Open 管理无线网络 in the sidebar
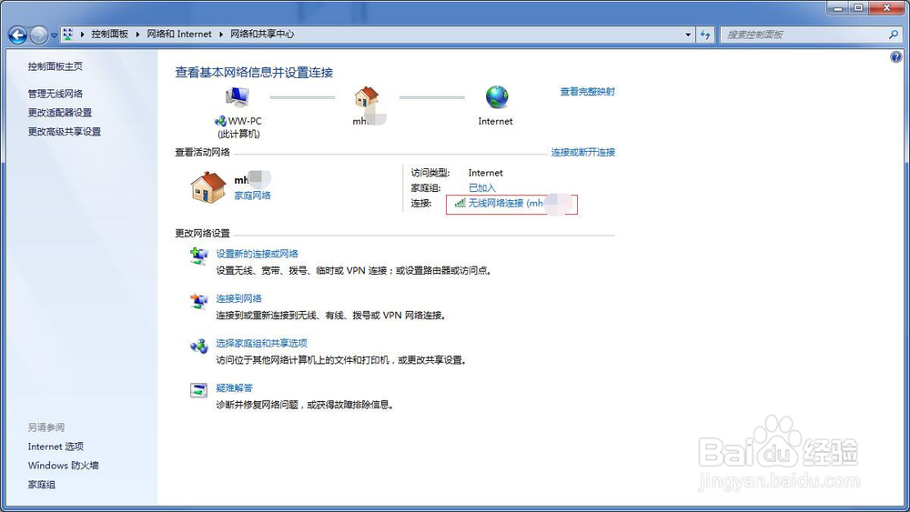This screenshot has width=910, height=512. pos(56,94)
